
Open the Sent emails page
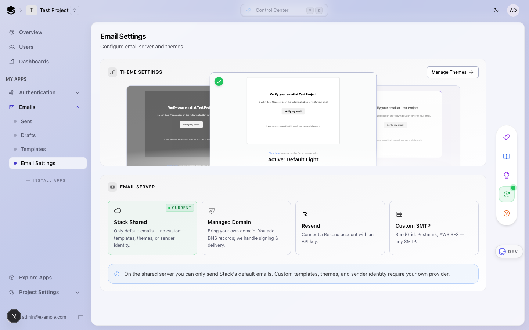click(x=48, y=121)
